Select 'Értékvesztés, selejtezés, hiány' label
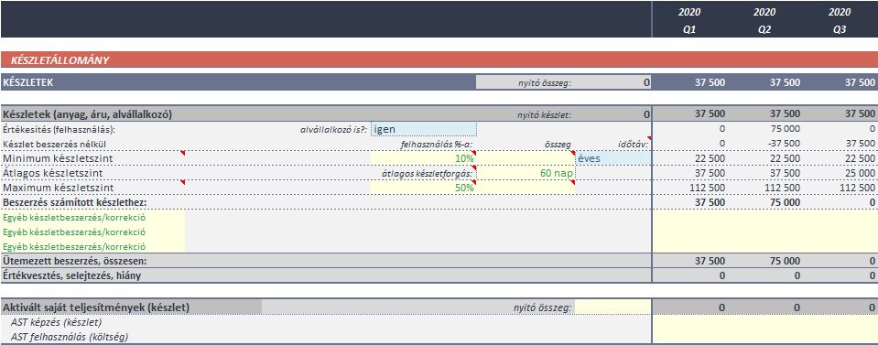 coord(71,275)
